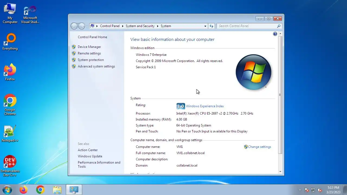Click the Service Pack 1 text

146,67
